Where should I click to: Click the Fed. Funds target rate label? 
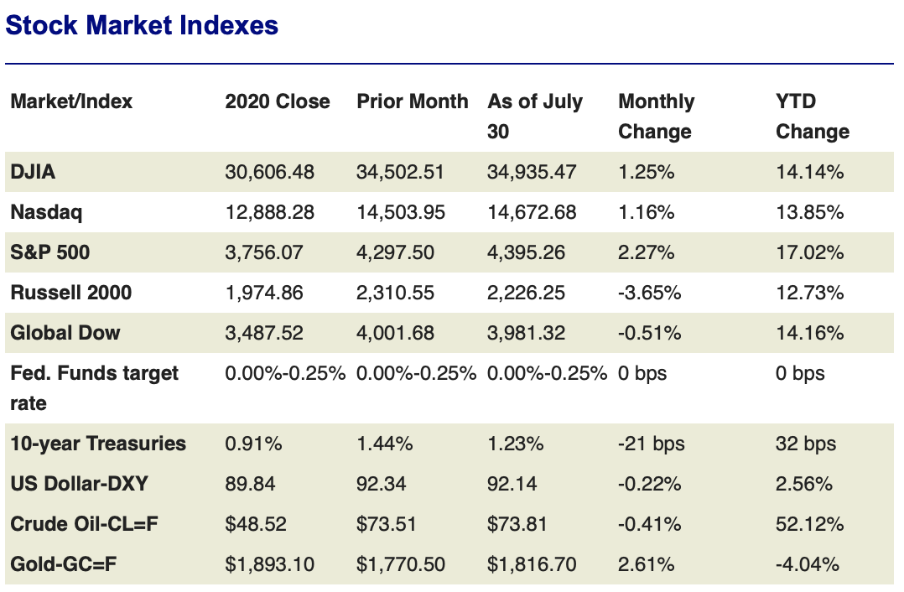pyautogui.click(x=94, y=387)
